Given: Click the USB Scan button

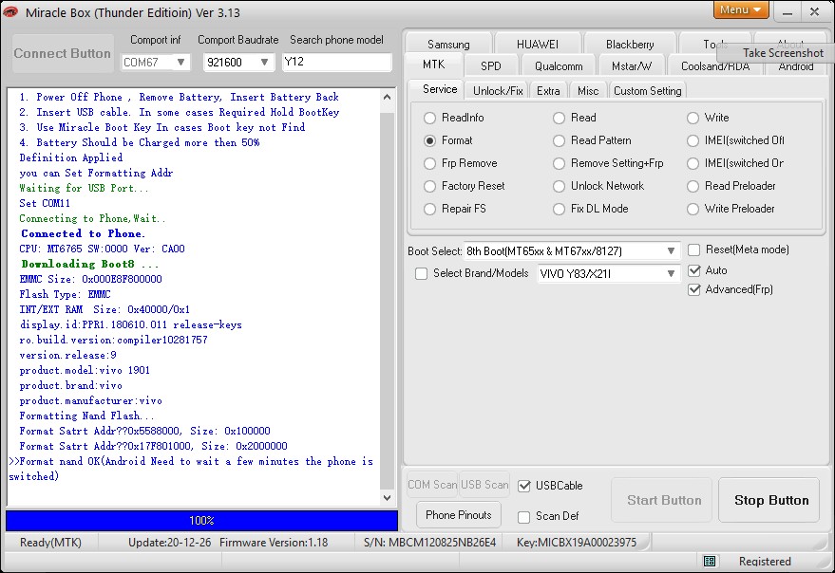Looking at the screenshot, I should (x=484, y=485).
